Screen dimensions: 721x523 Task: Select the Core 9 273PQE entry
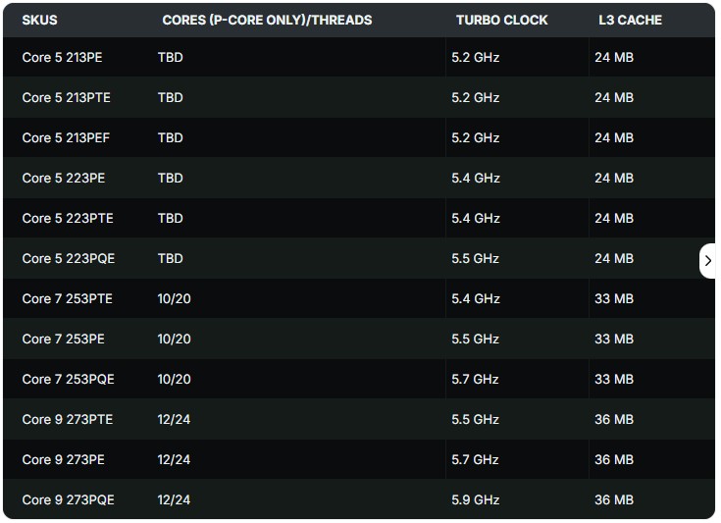click(x=68, y=500)
